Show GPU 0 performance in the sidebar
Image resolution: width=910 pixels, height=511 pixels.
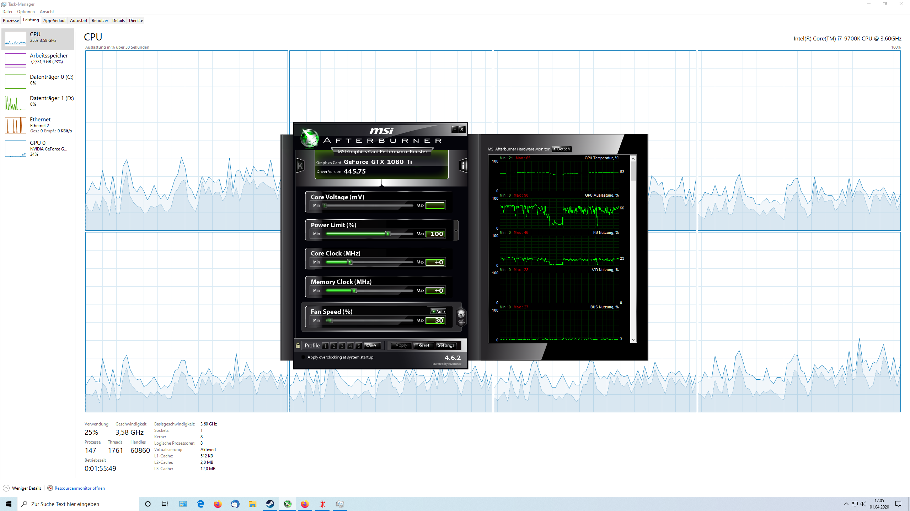coord(38,149)
